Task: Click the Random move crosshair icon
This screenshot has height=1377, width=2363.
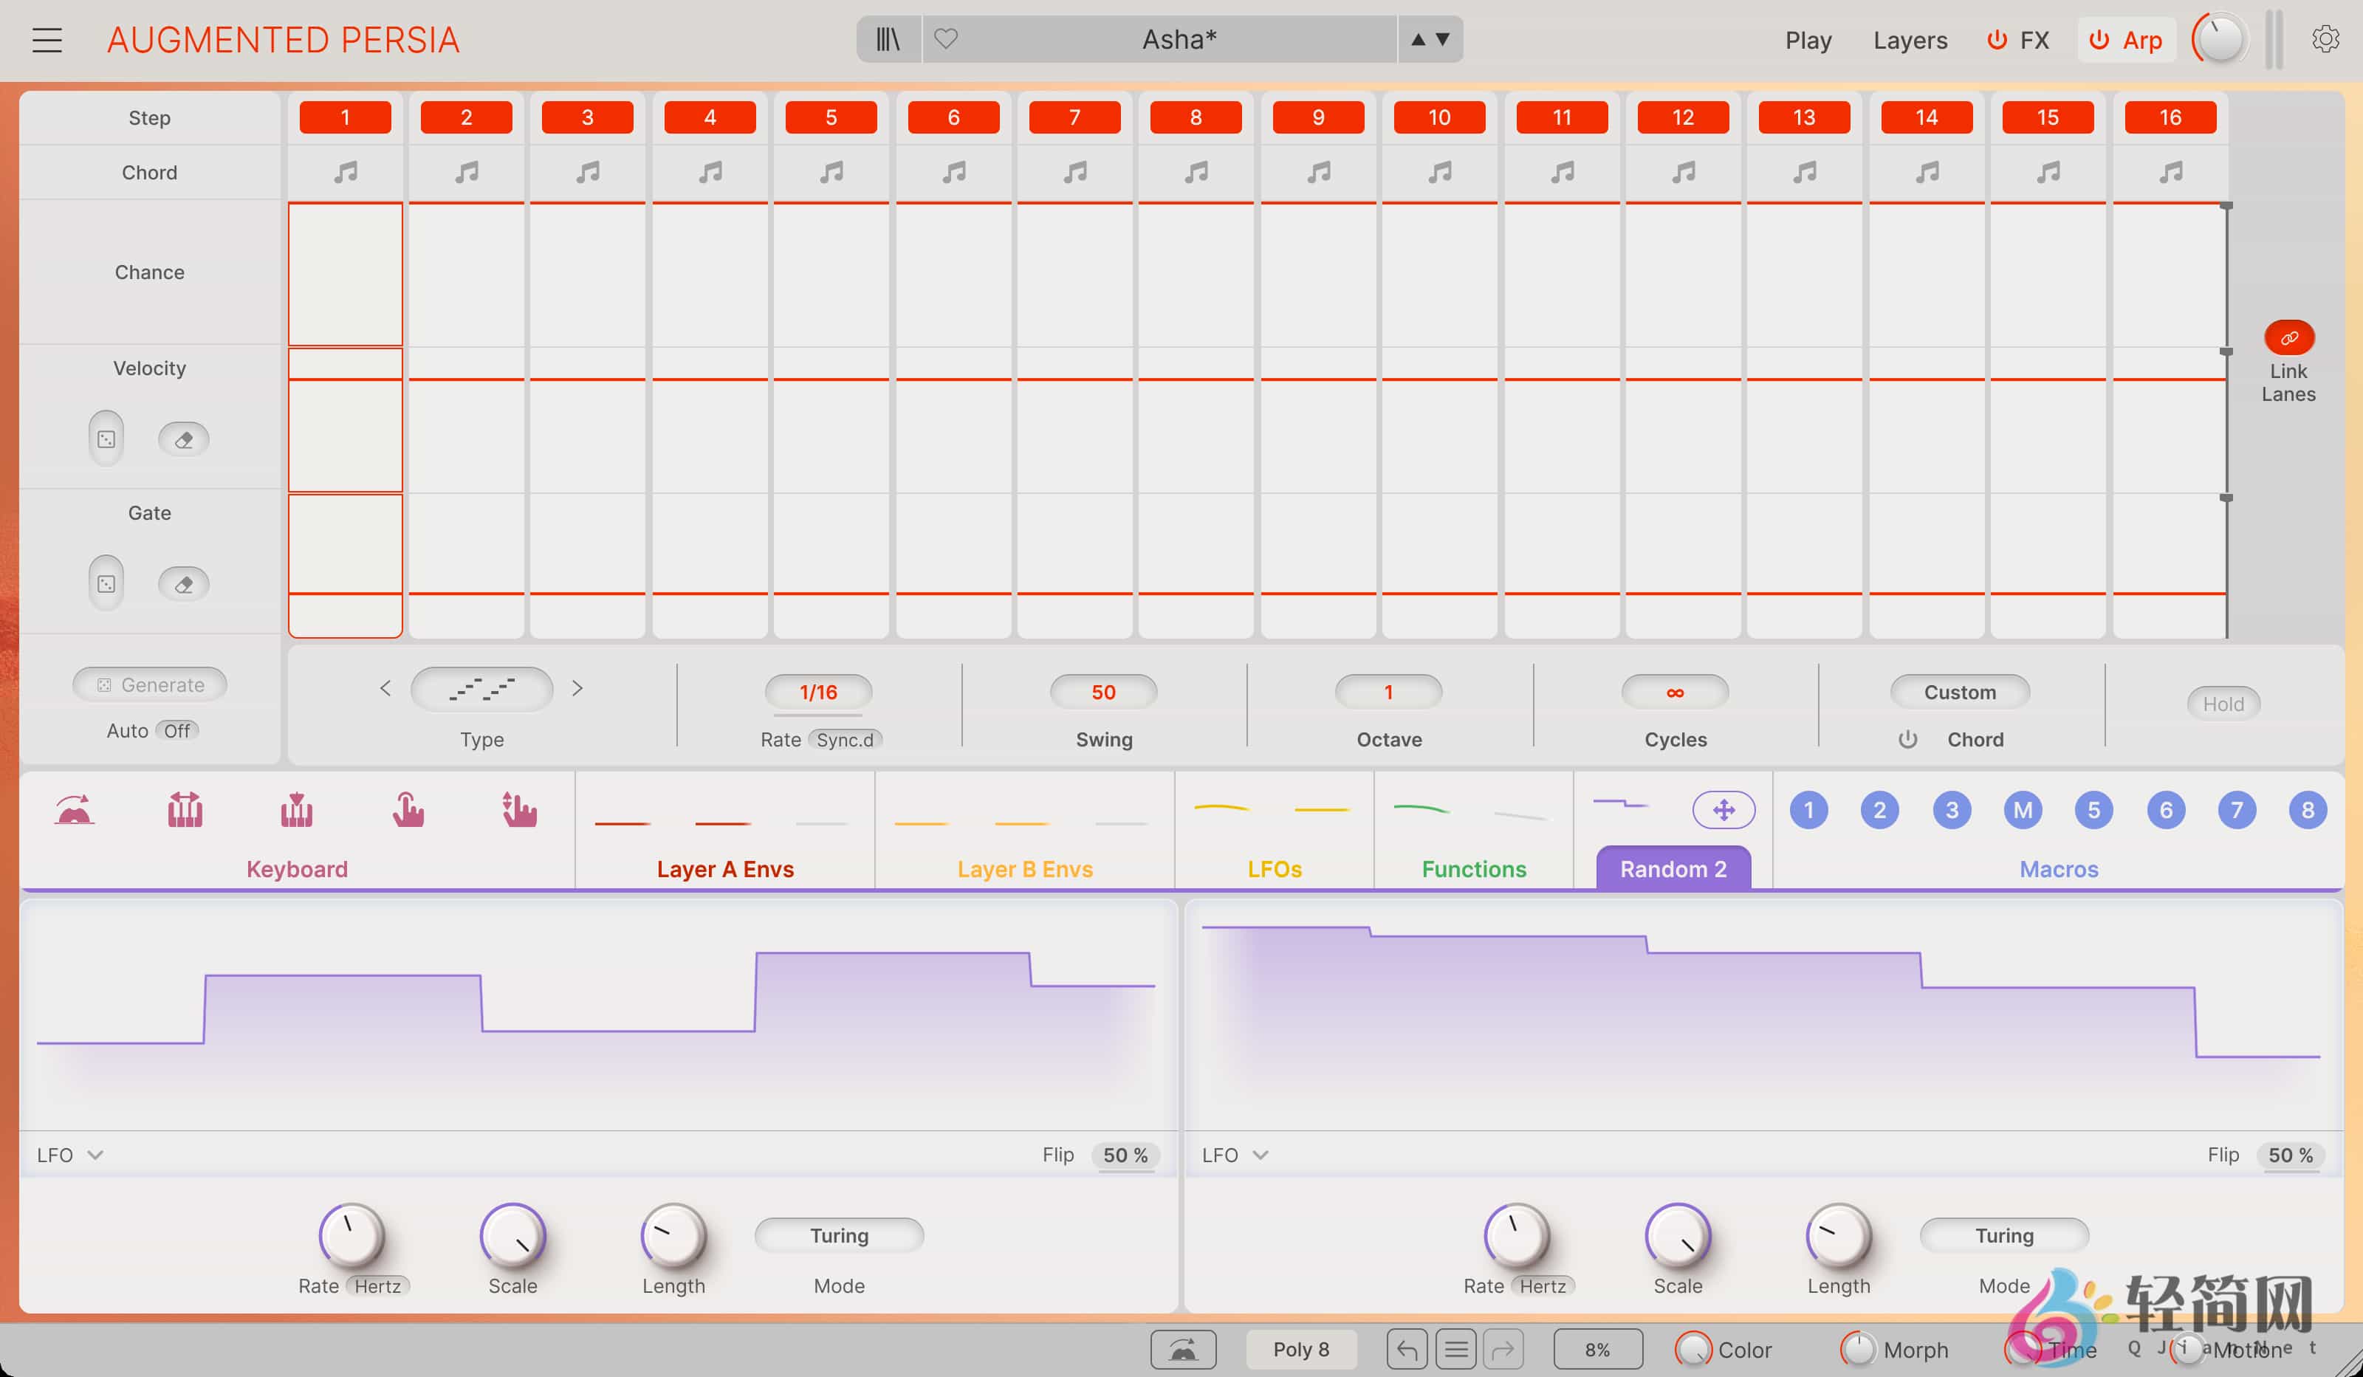Action: click(x=1723, y=810)
